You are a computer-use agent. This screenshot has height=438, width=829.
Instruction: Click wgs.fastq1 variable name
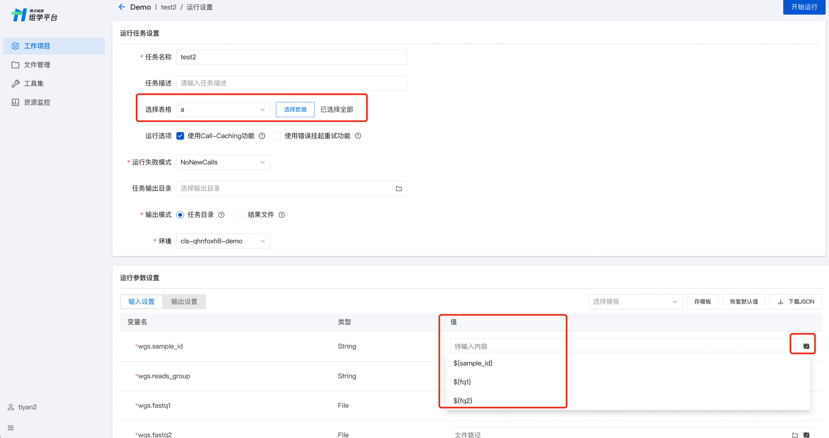(x=154, y=406)
